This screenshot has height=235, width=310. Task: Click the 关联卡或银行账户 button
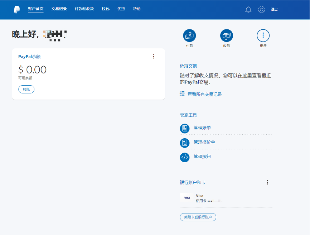tap(198, 217)
